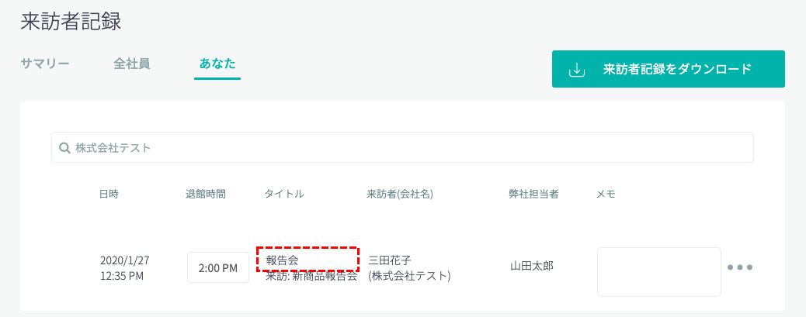Click the download arrow icon
The image size is (806, 317).
point(576,70)
